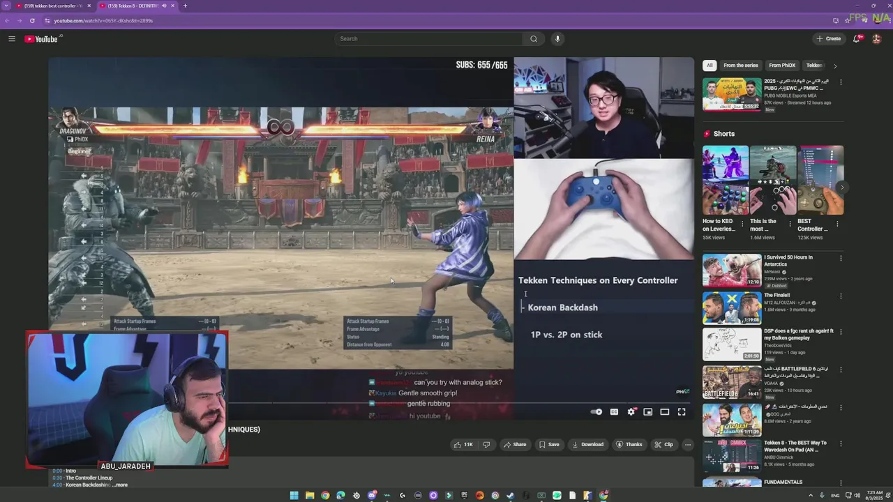Show next Shorts with the right arrow
This screenshot has height=502, width=893.
[842, 187]
